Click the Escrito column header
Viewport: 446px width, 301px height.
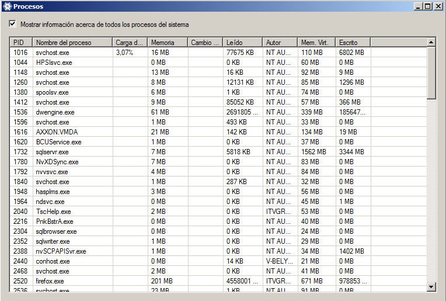[x=353, y=43]
